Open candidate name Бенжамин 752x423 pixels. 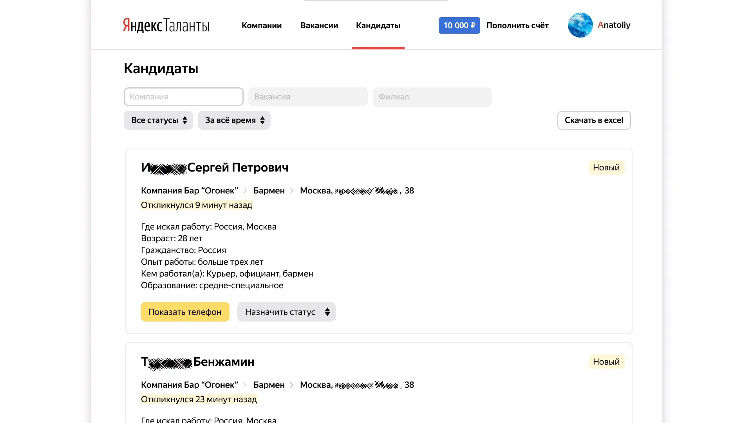coord(198,362)
